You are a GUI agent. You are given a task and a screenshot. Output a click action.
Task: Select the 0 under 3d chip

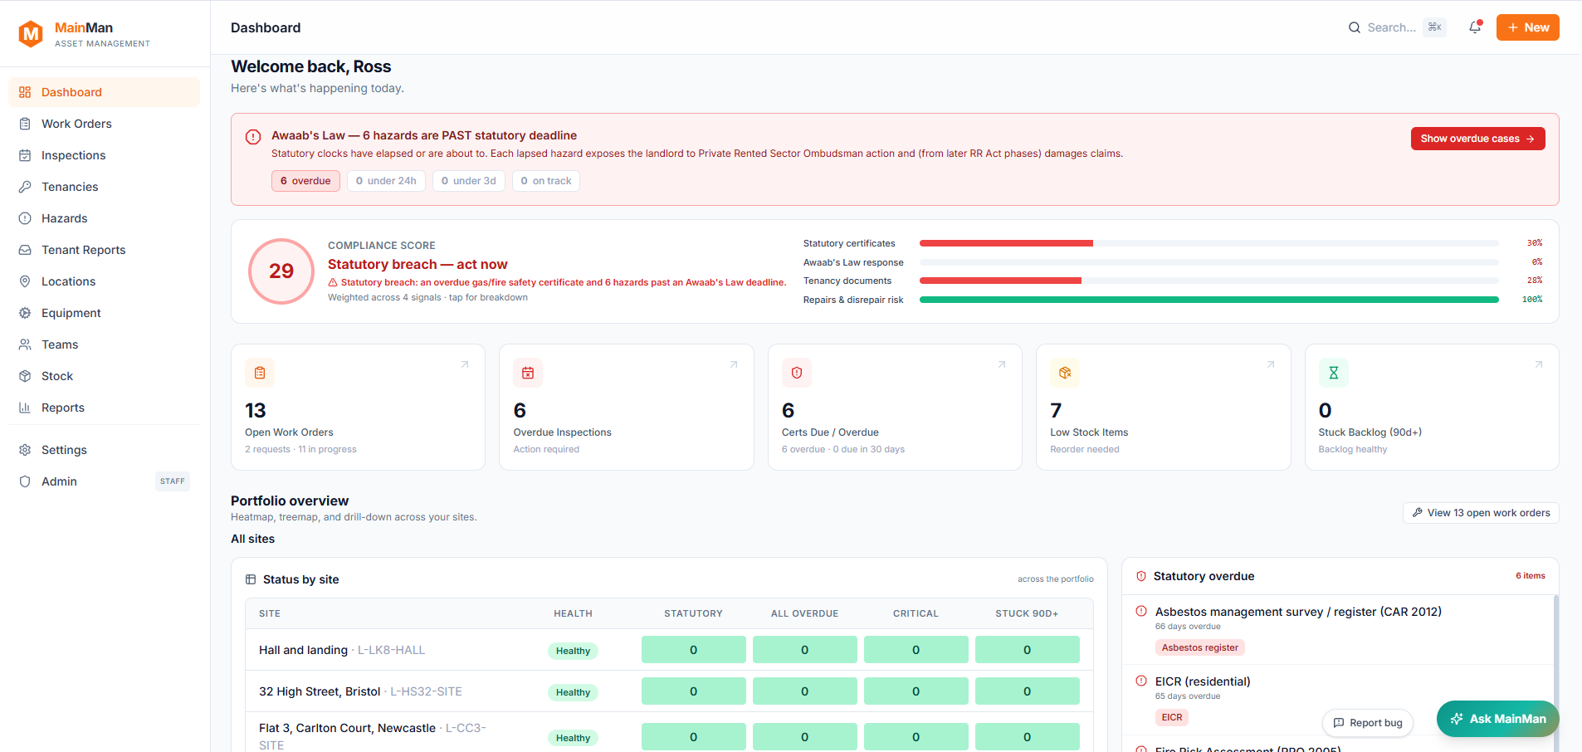[468, 181]
